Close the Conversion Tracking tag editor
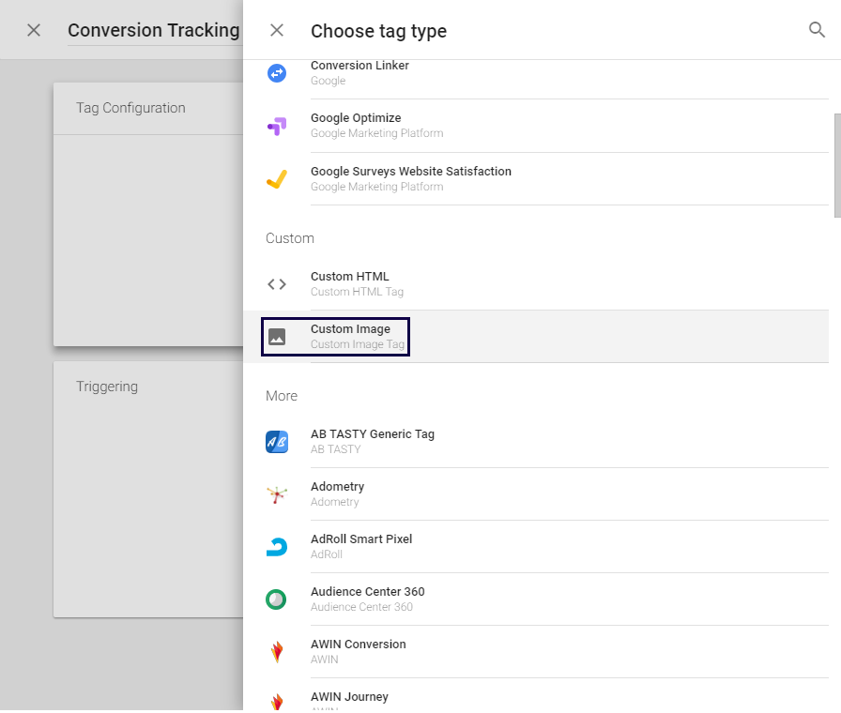Image resolution: width=841 pixels, height=713 pixels. point(34,30)
